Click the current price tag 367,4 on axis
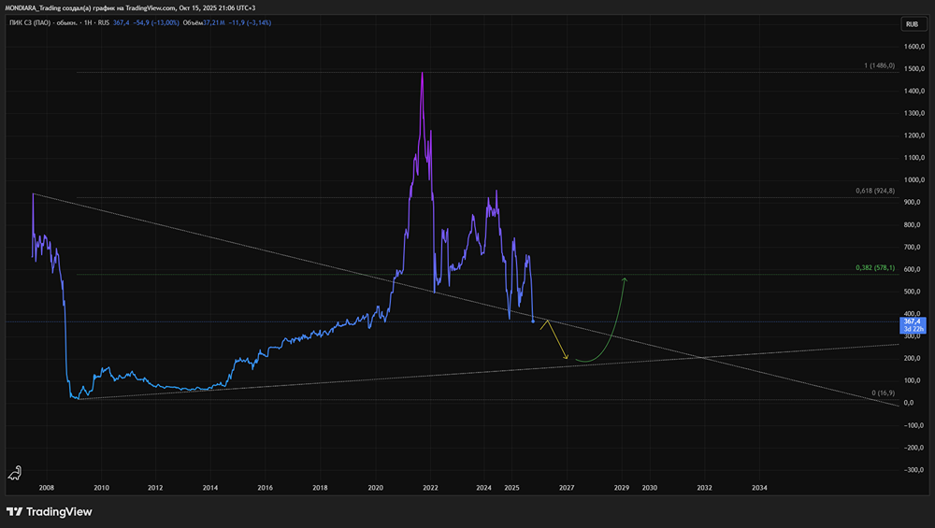 click(x=913, y=325)
